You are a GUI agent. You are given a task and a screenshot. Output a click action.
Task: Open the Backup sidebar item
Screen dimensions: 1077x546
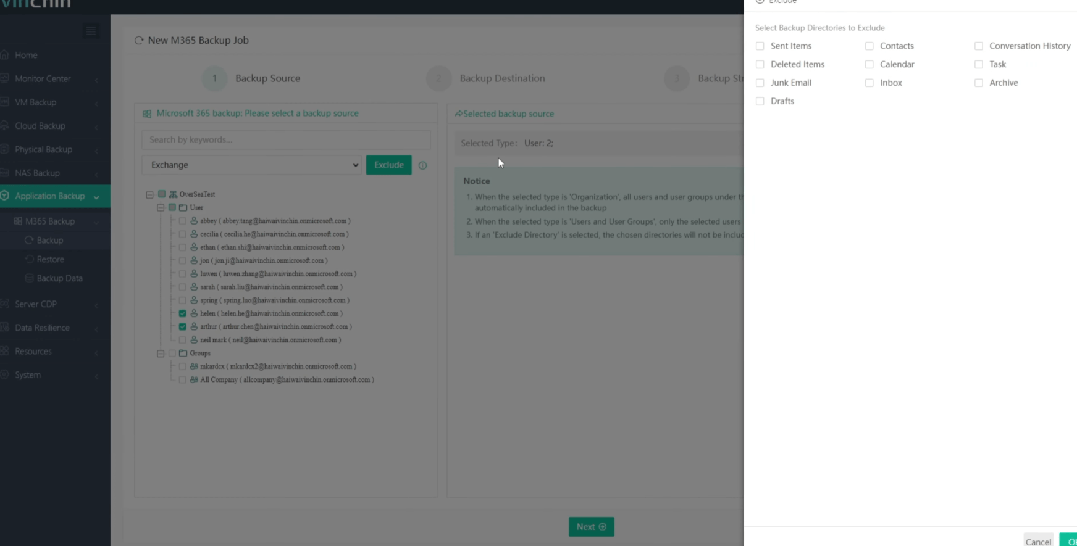pyautogui.click(x=49, y=241)
